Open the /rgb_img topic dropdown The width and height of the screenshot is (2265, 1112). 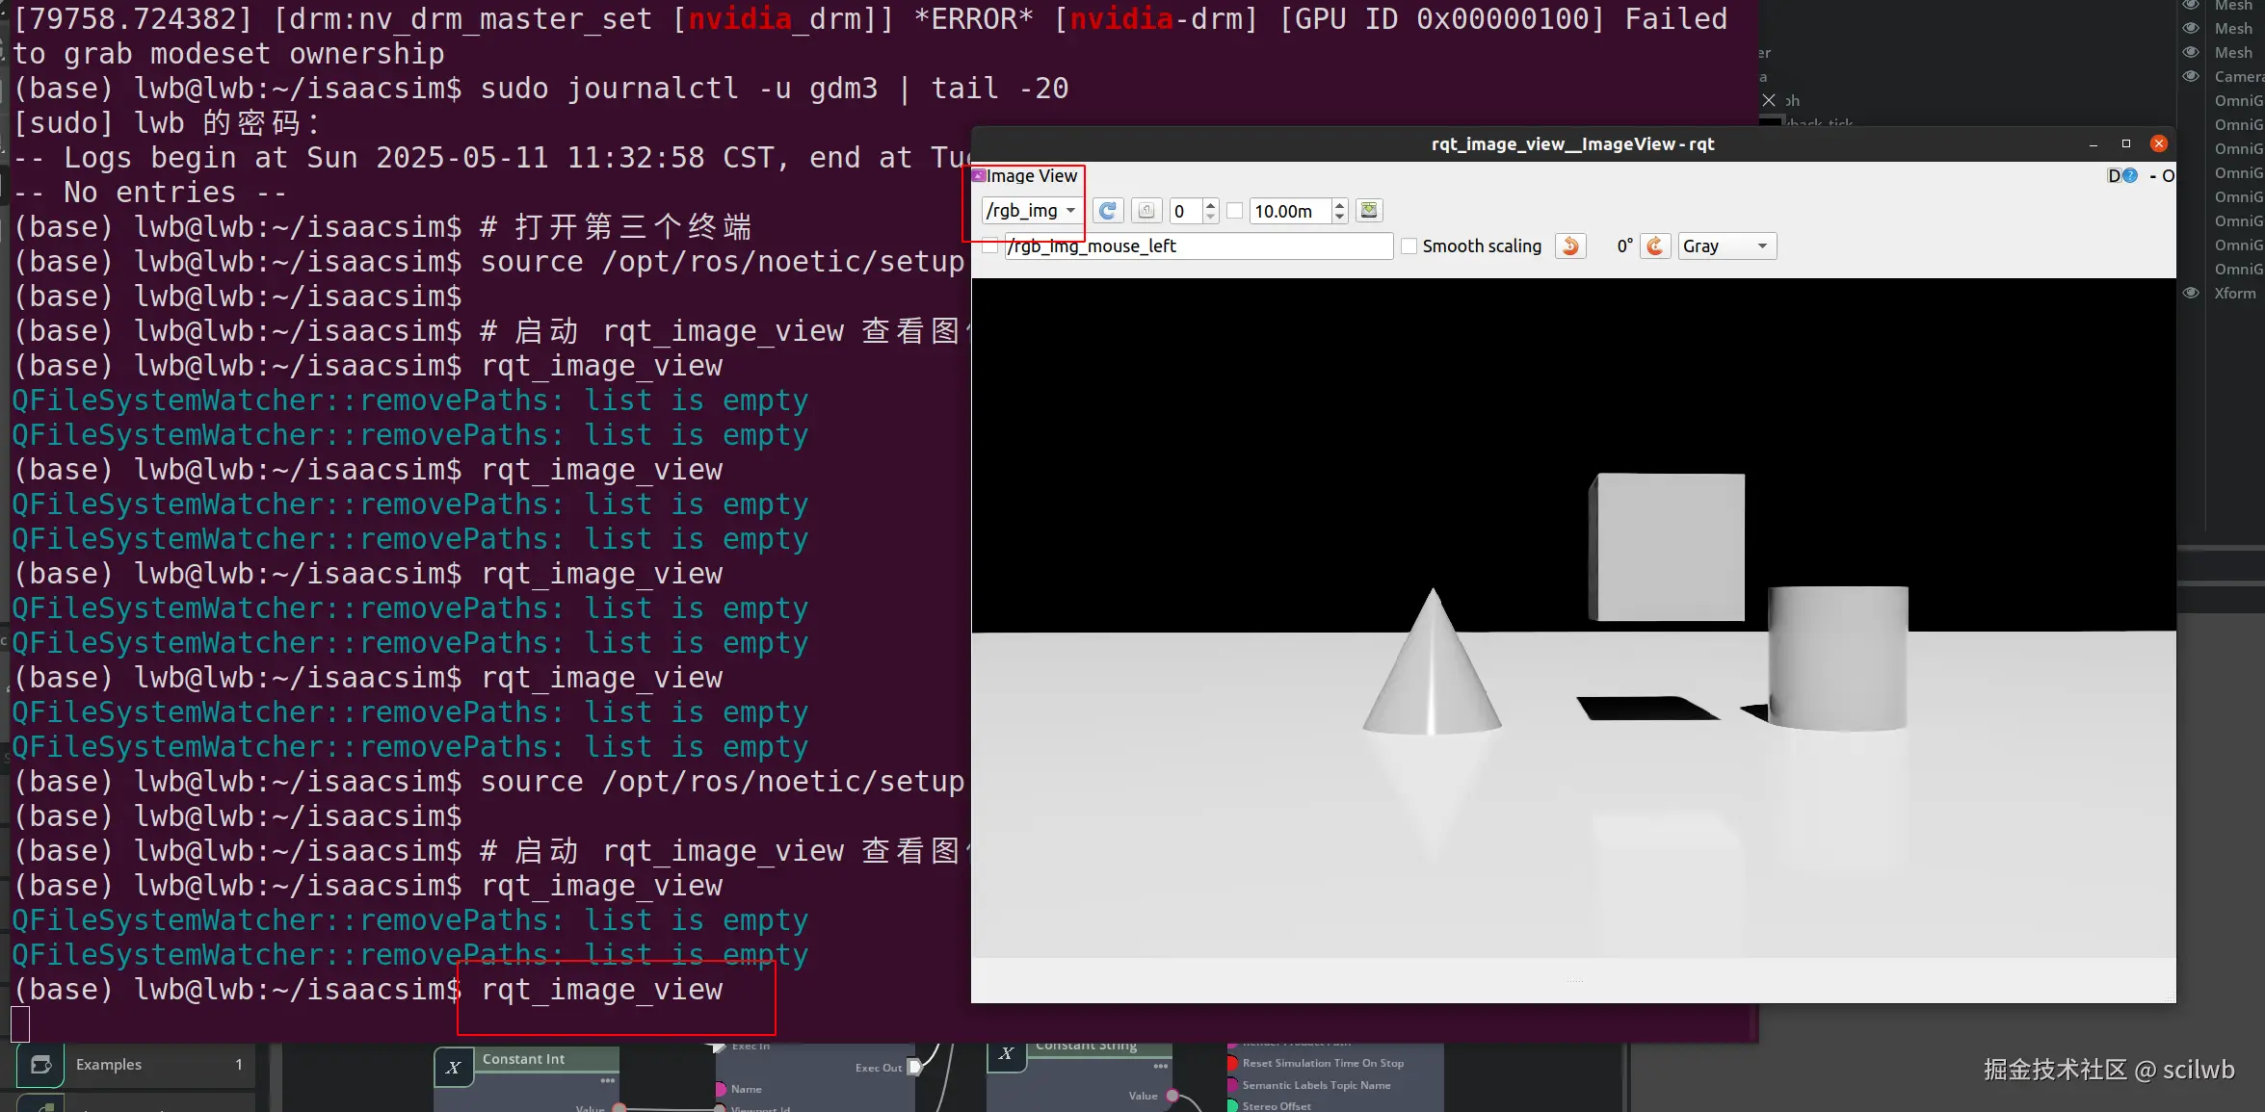click(x=1030, y=211)
